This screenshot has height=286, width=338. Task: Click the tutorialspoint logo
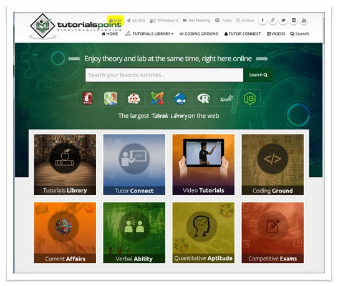click(x=76, y=26)
